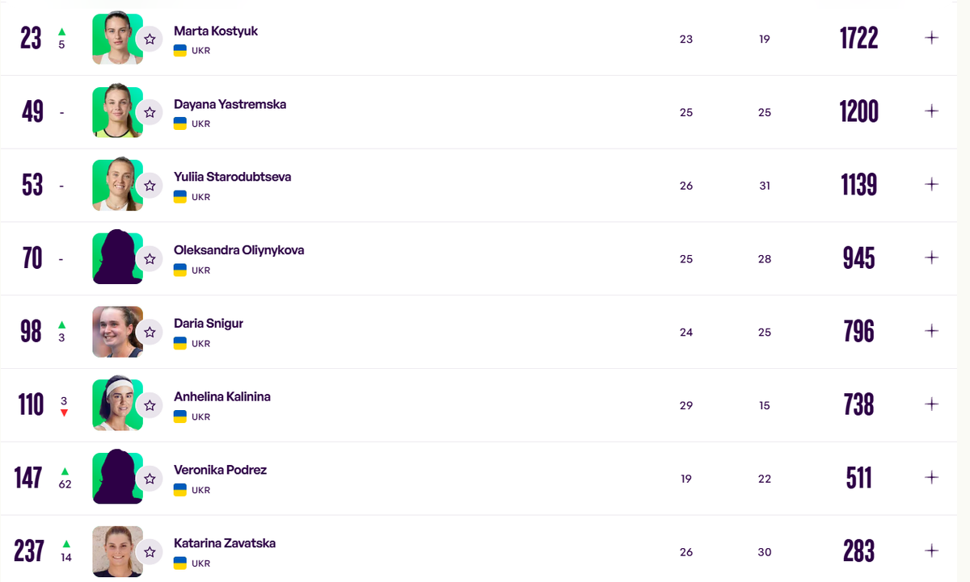Open Anhelina Kalinina's player profile link

tap(222, 397)
